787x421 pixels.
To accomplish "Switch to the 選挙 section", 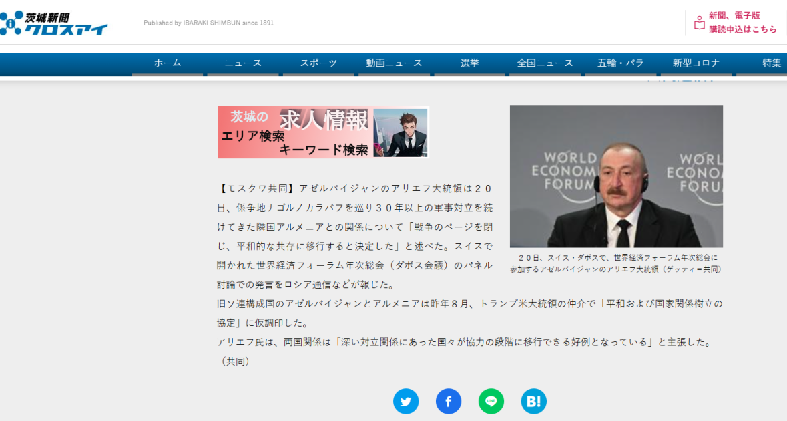I will click(470, 63).
